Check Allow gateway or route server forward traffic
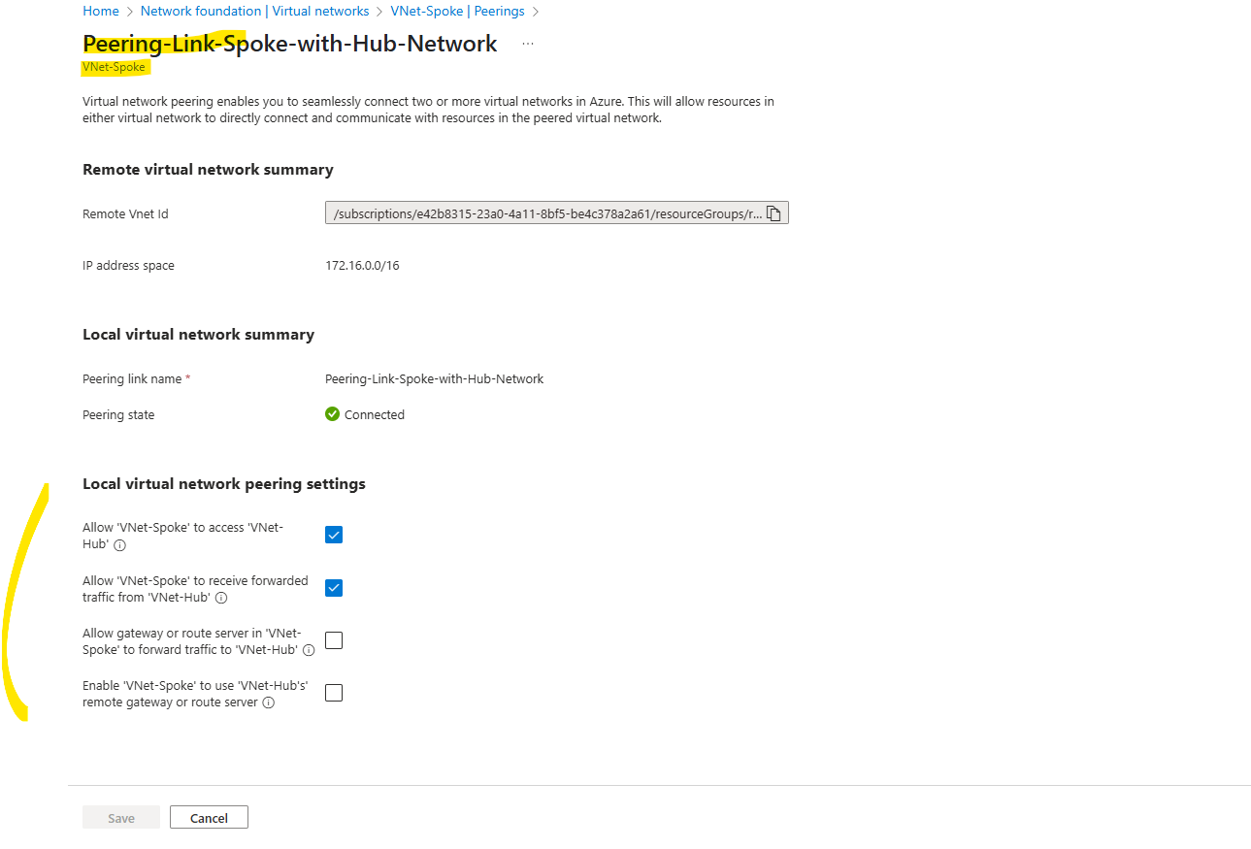The image size is (1251, 849). point(334,640)
